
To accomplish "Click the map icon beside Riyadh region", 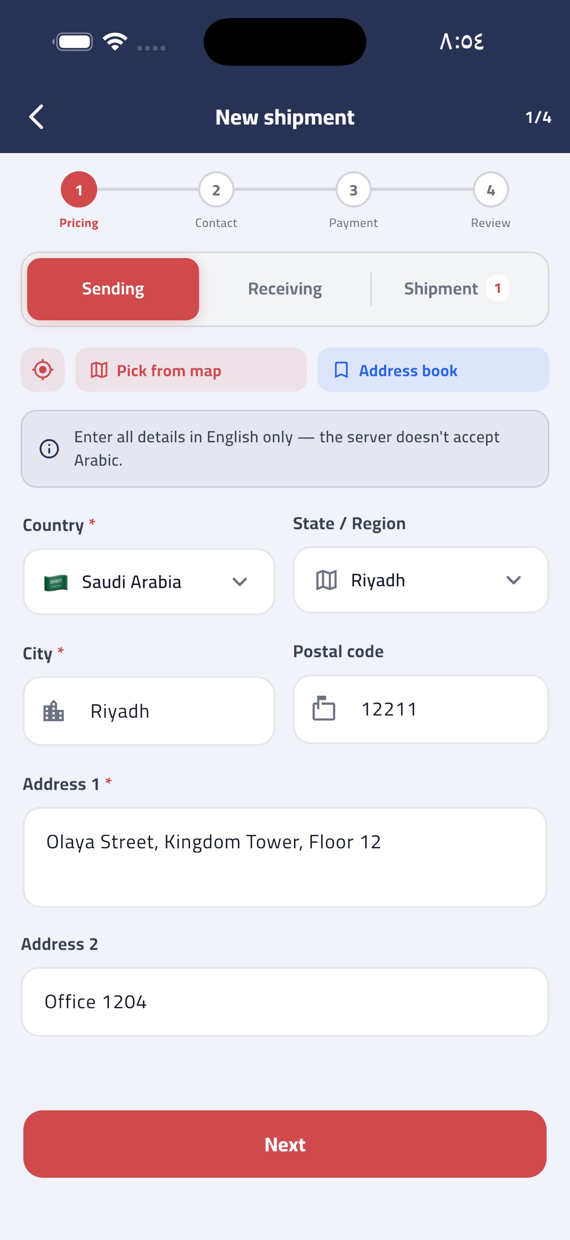I will coord(326,580).
